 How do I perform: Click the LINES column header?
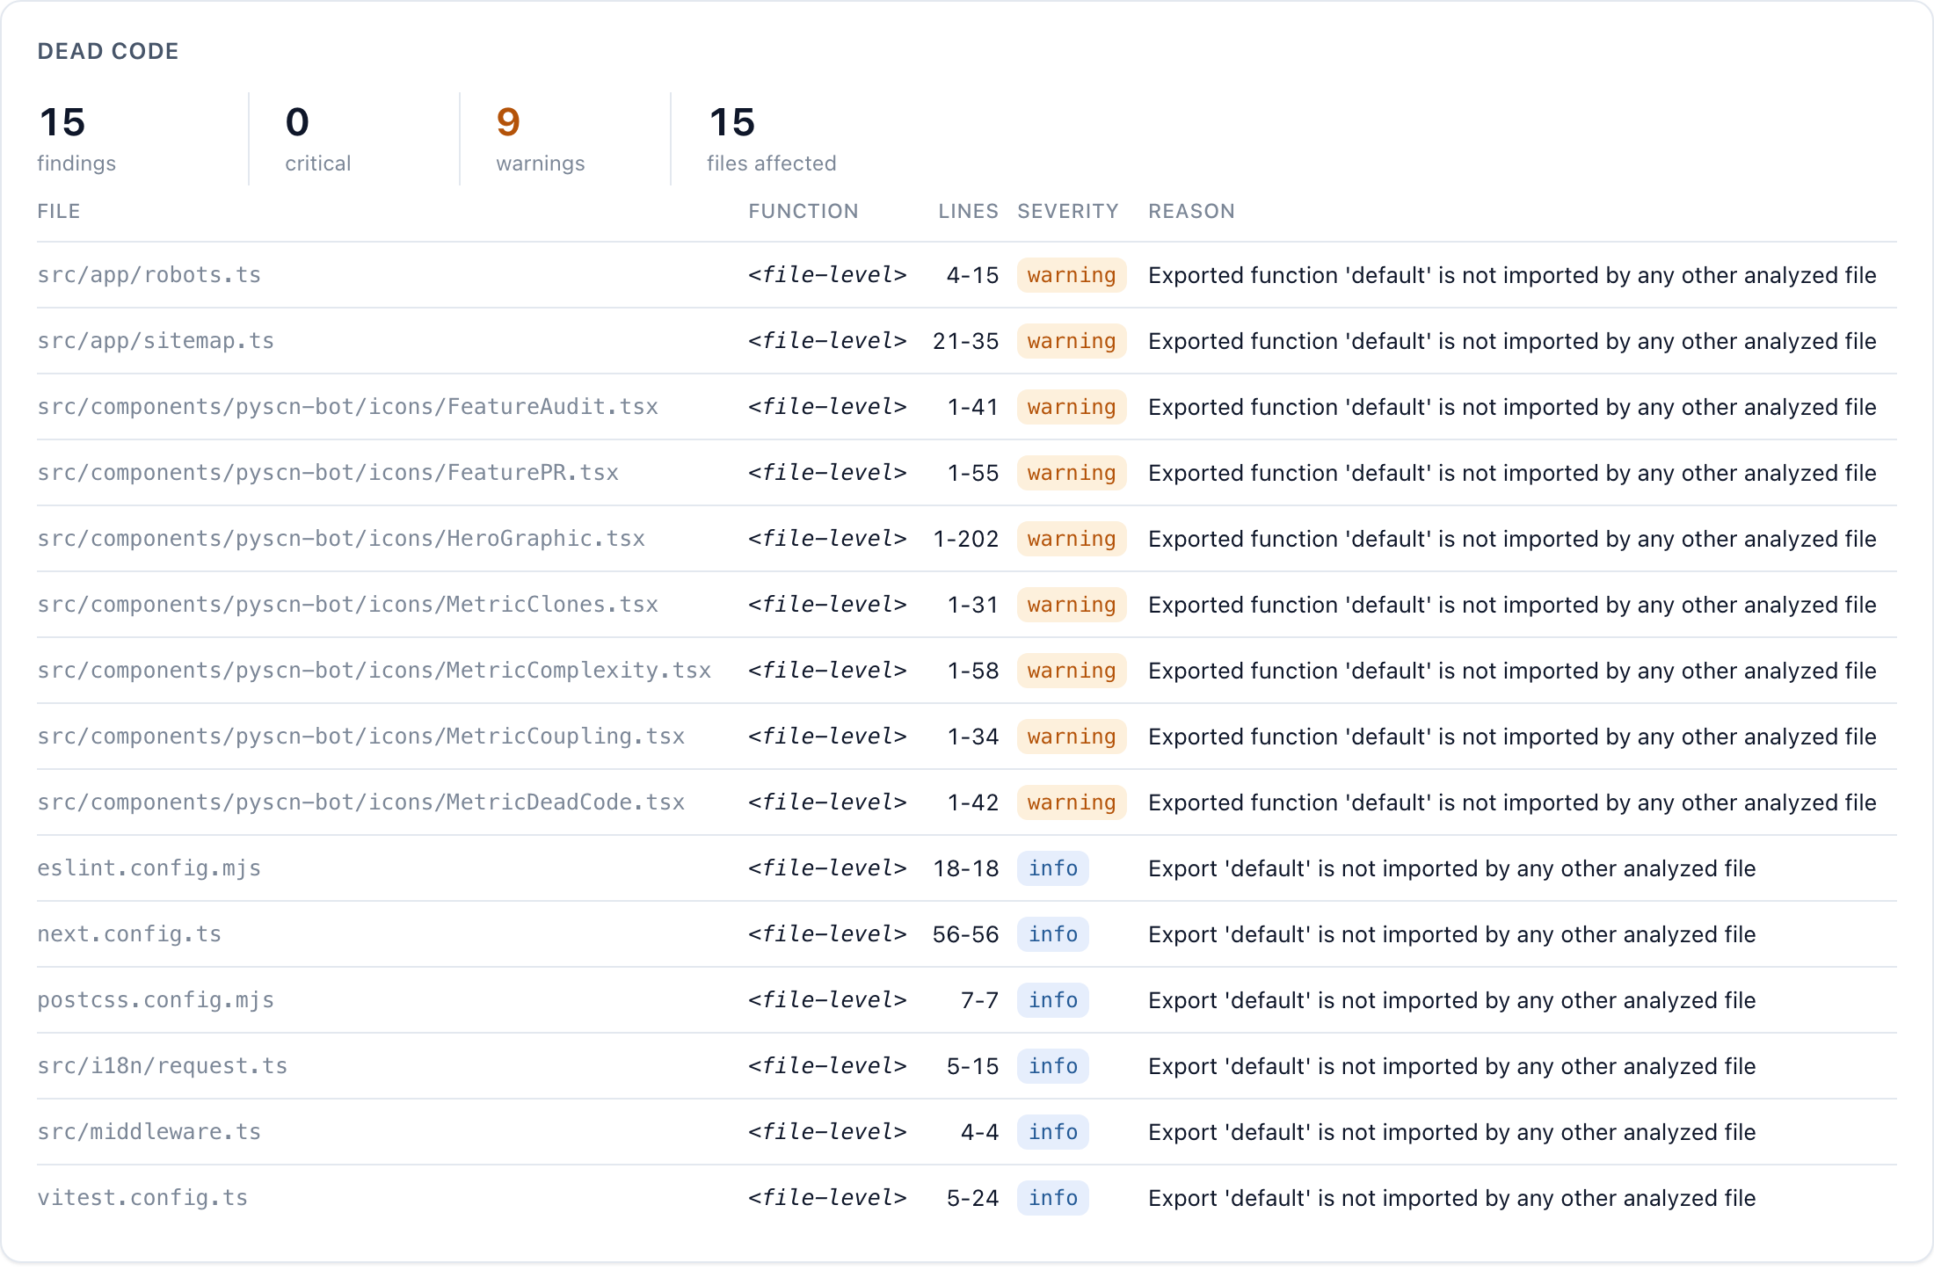[x=968, y=211]
